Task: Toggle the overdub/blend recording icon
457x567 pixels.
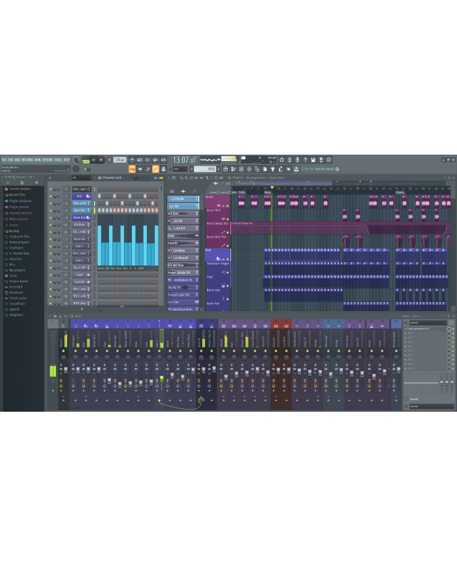Action: (155, 160)
